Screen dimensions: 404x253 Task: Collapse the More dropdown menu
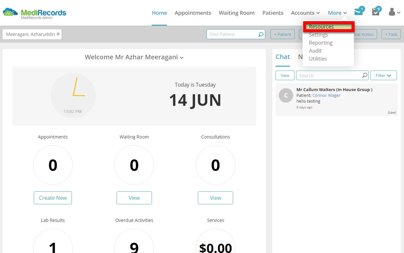[x=337, y=13]
